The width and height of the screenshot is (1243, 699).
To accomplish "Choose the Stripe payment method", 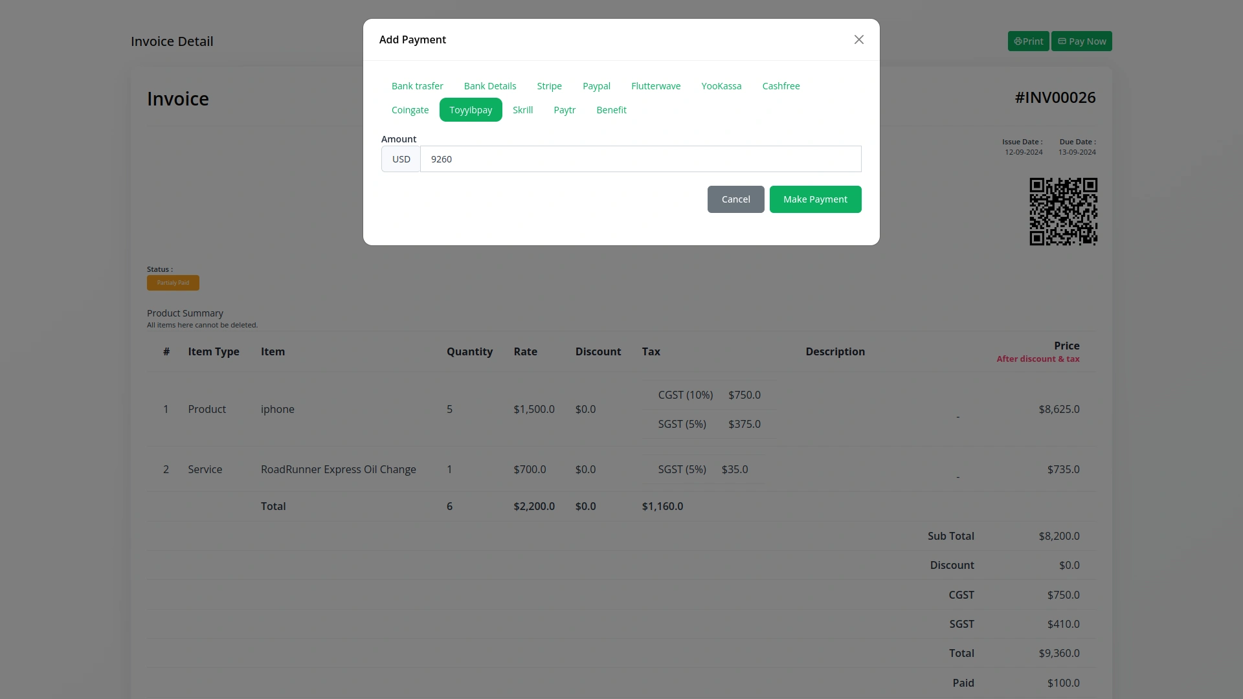I will [549, 86].
